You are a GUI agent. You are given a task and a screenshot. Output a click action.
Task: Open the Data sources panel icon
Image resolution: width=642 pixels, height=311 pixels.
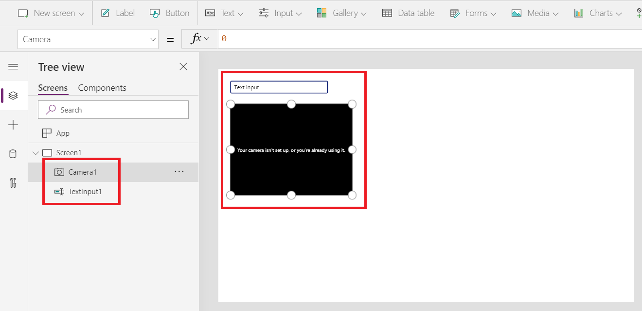13,154
